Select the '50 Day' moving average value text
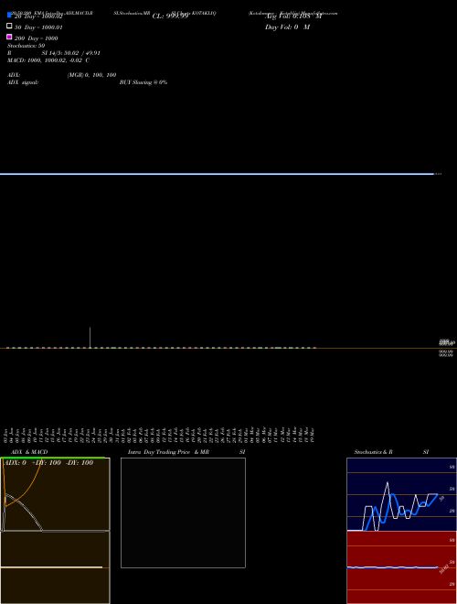This screenshot has width=457, height=604. click(38, 27)
